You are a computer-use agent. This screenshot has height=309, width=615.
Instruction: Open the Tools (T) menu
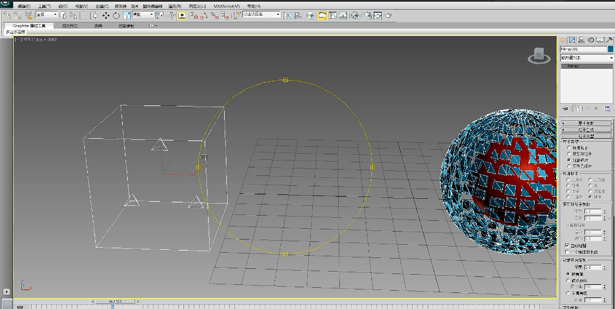[44, 6]
